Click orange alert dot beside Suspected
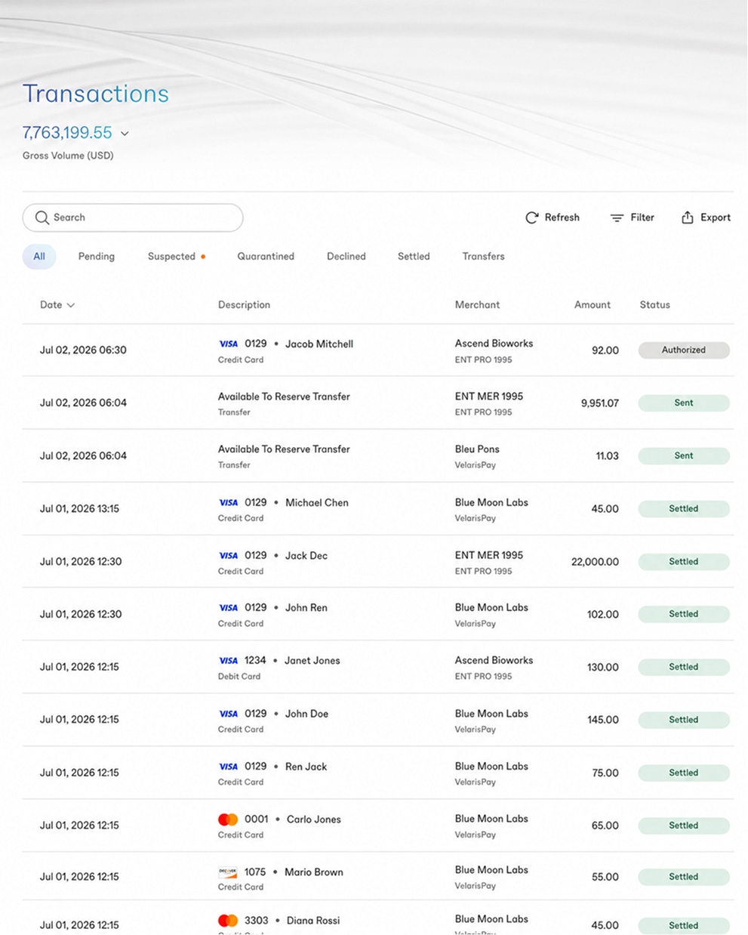The width and height of the screenshot is (748, 935). [203, 257]
